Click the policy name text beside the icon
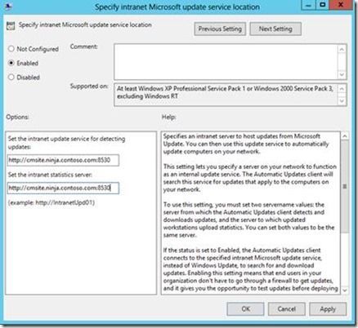This screenshot has width=358, height=328. click(x=85, y=25)
